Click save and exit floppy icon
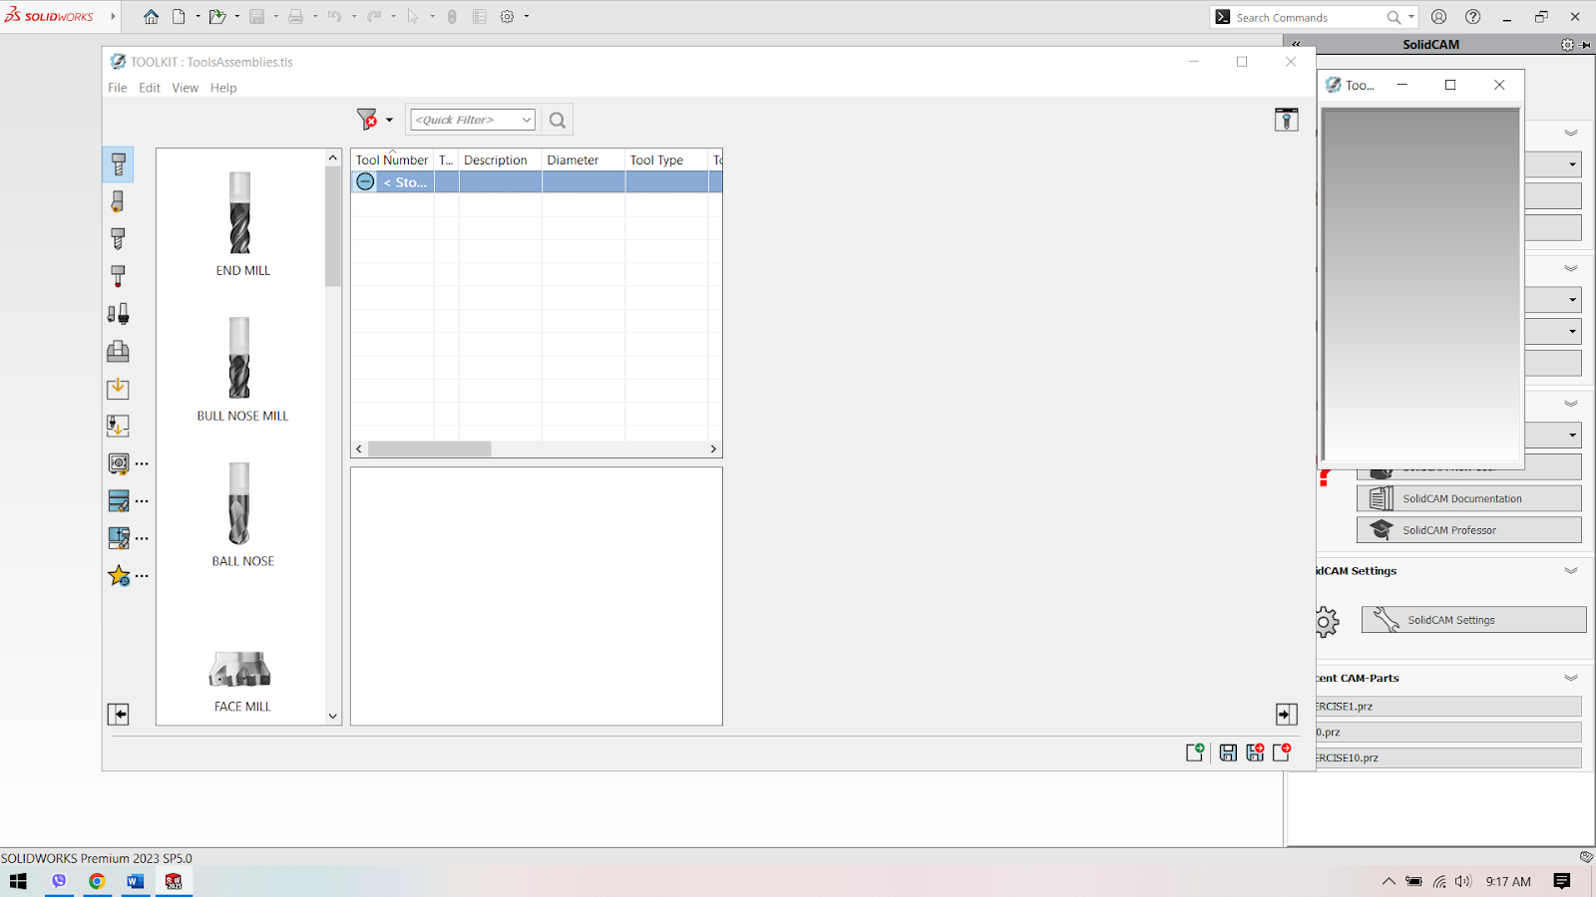Image resolution: width=1596 pixels, height=897 pixels. 1255,752
